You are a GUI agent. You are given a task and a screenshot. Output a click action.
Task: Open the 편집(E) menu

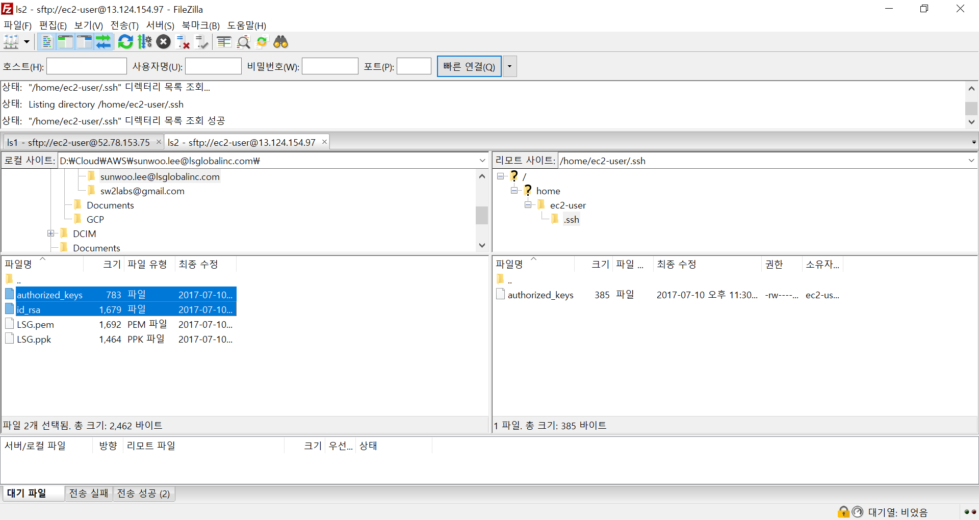(53, 25)
